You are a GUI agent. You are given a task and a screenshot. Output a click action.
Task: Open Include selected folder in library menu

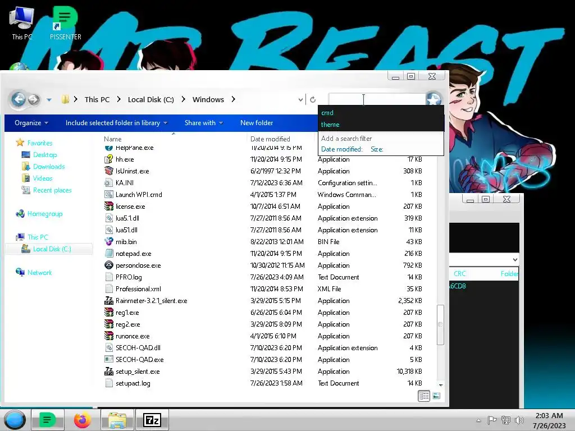pos(116,123)
